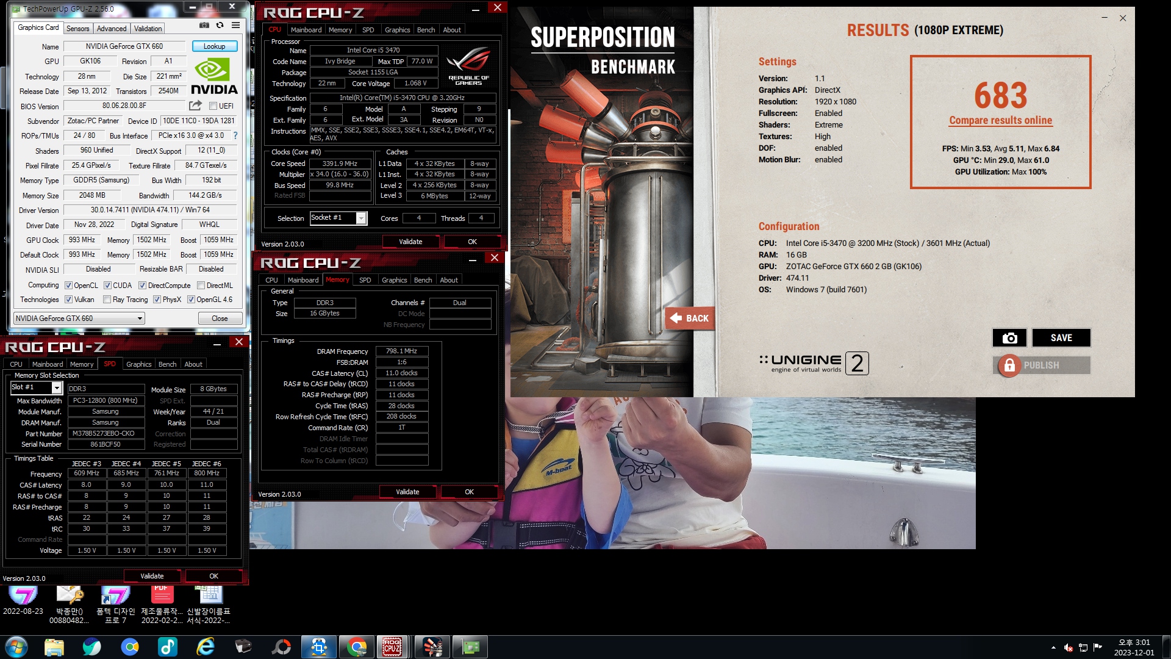Click the lock icon on the Publish button

point(1009,365)
